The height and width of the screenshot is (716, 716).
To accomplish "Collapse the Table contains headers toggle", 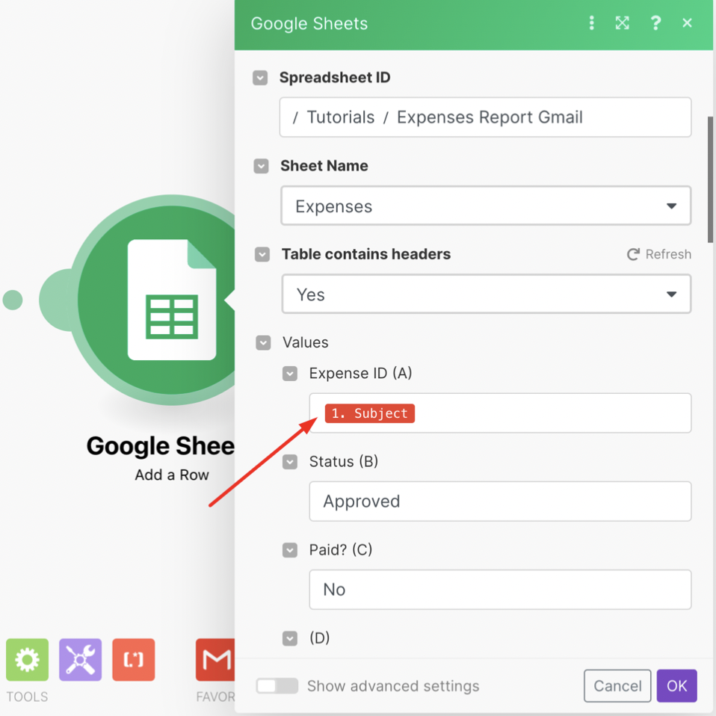I will [x=262, y=254].
